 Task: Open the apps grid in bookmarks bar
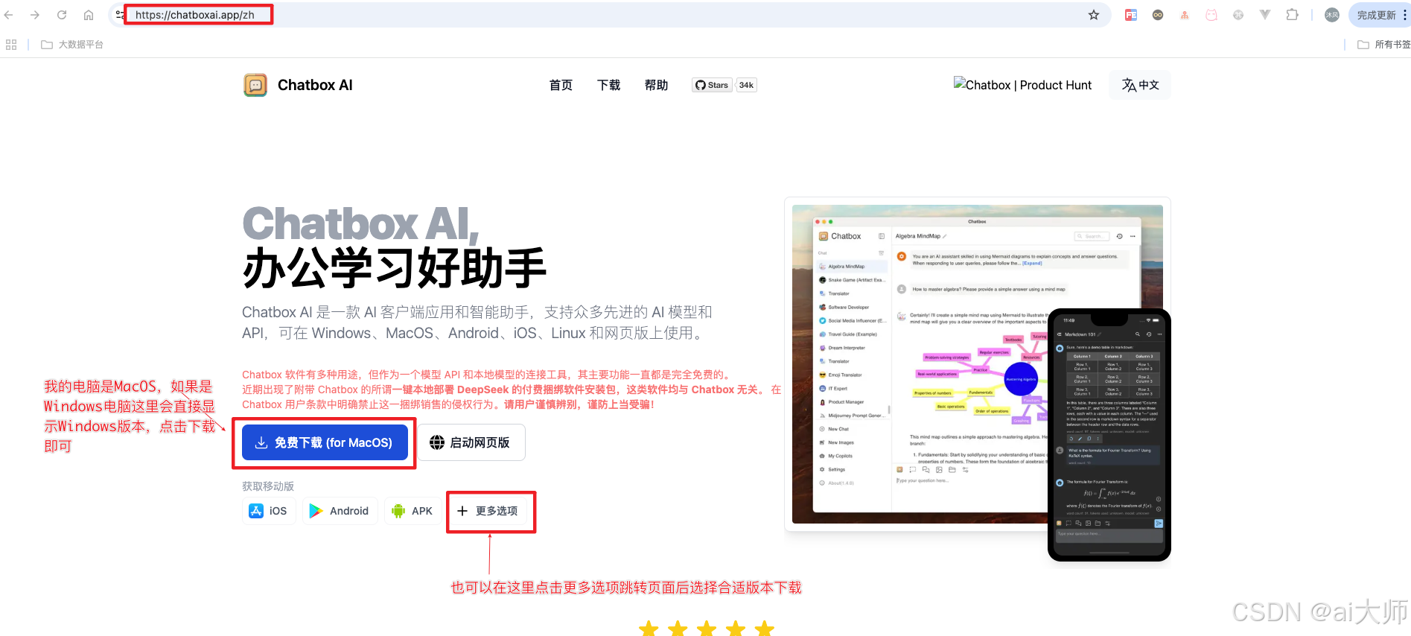tap(11, 45)
